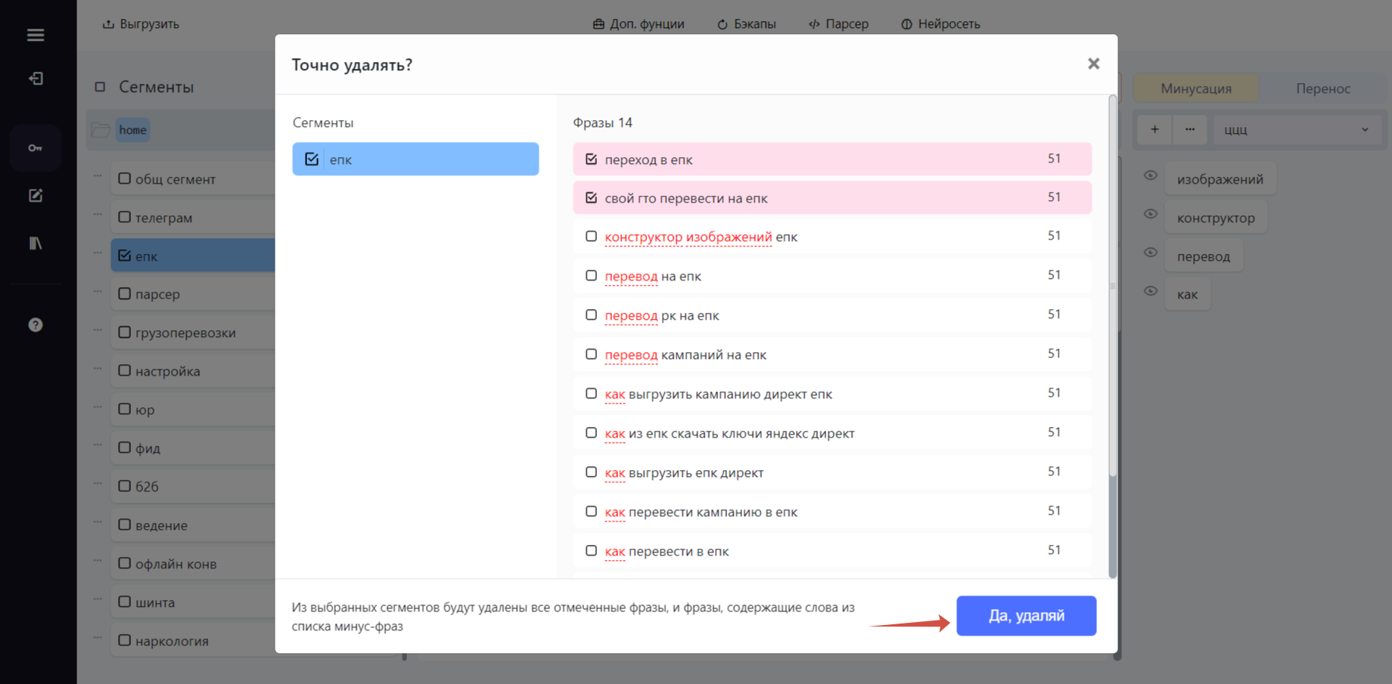Toggle eye icon beside конструктор
1392x684 pixels.
[x=1151, y=214]
